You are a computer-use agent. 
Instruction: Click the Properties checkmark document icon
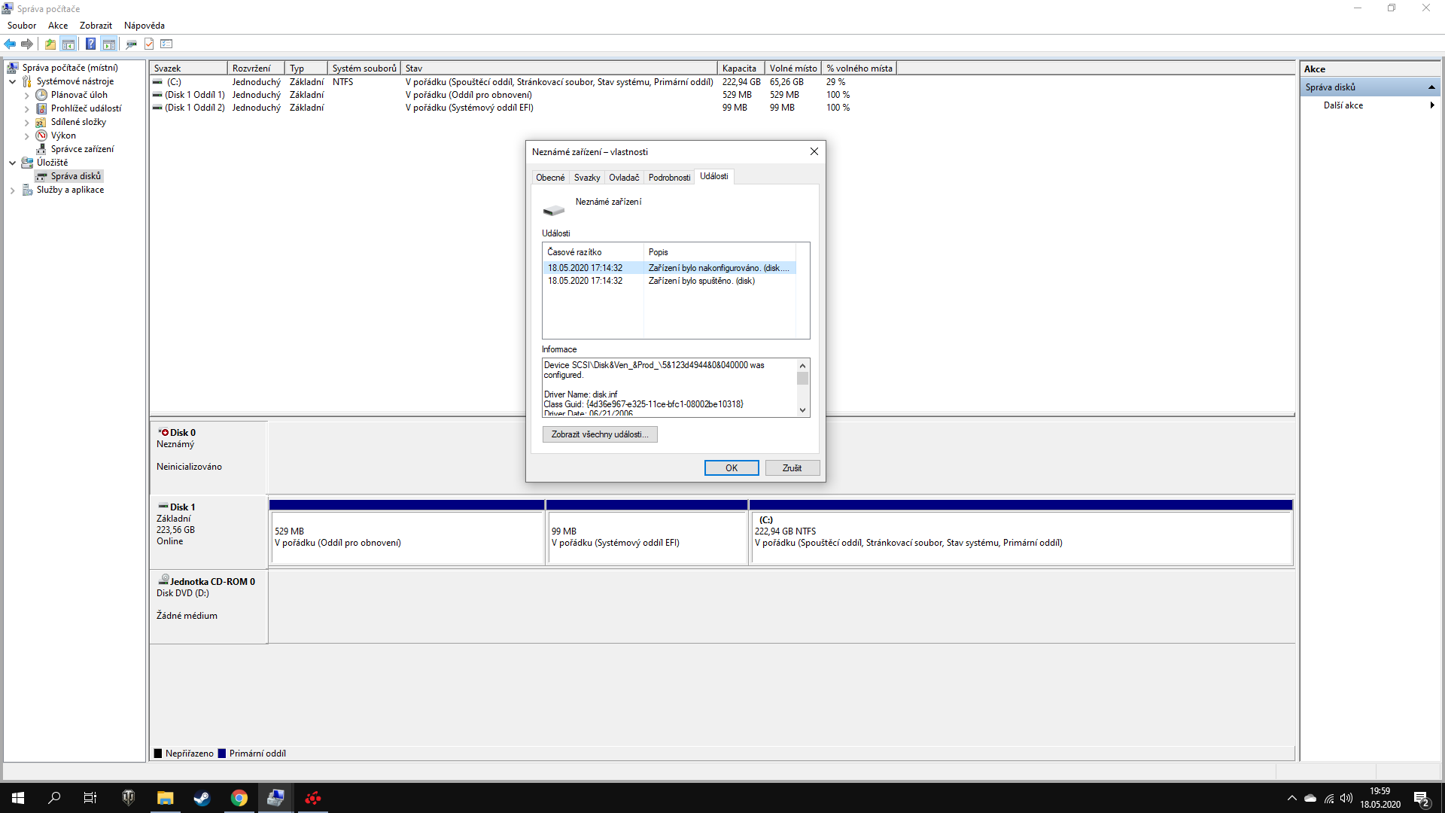[149, 44]
